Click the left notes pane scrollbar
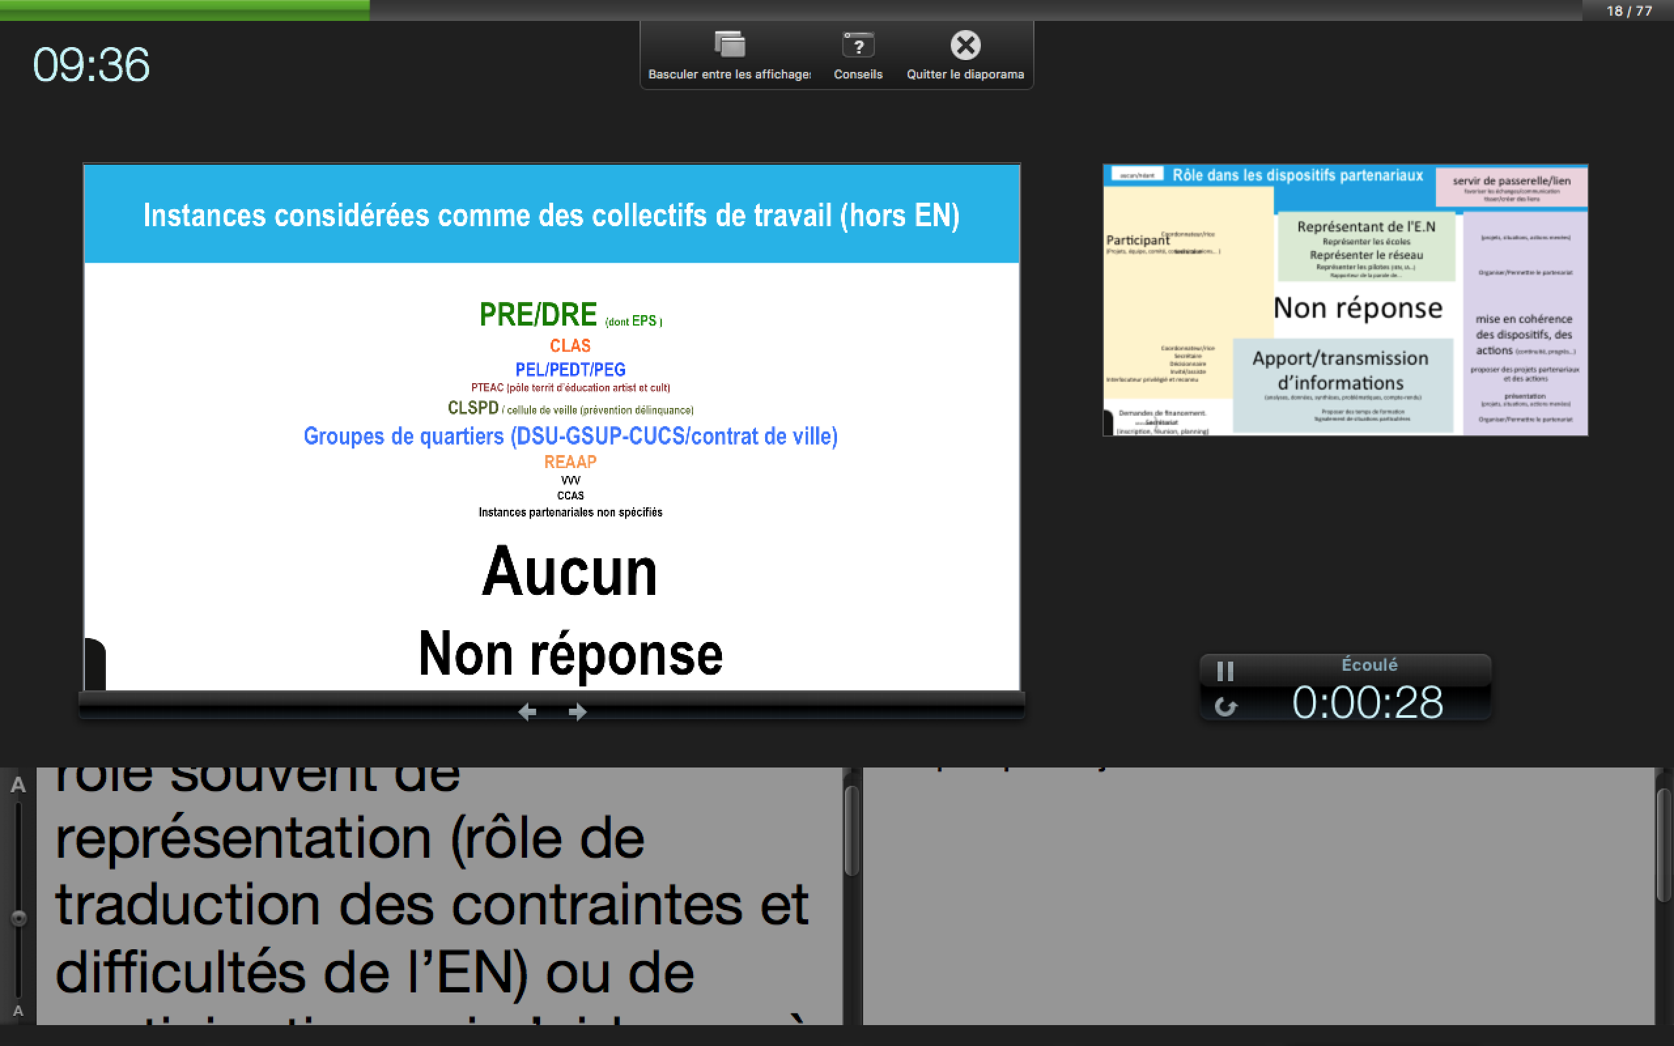Screen dimensions: 1674x1046 coord(851,830)
